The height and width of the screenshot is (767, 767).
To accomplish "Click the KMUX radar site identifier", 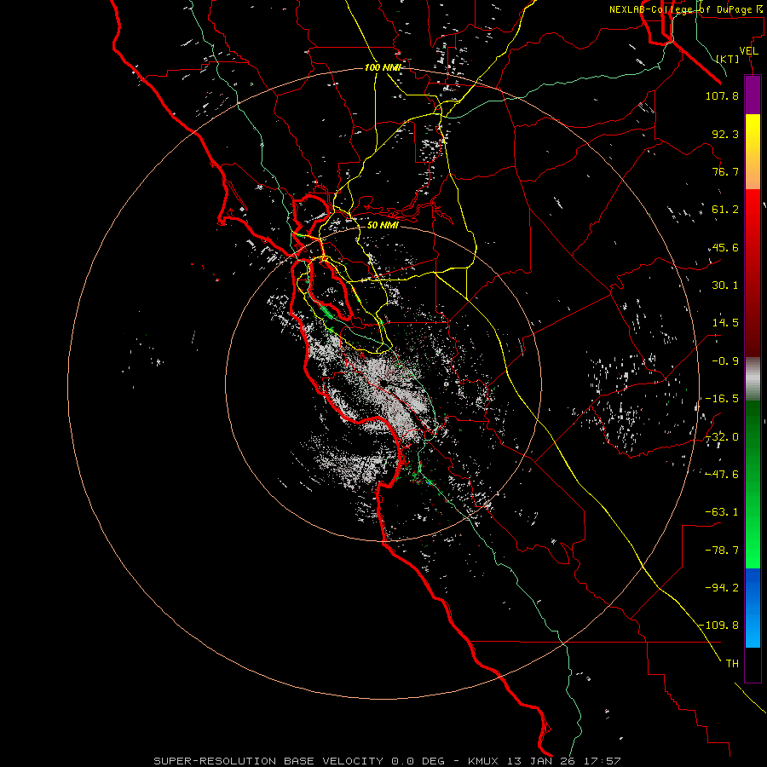I will (x=484, y=761).
